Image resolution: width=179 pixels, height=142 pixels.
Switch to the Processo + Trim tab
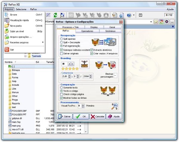tap(70, 27)
